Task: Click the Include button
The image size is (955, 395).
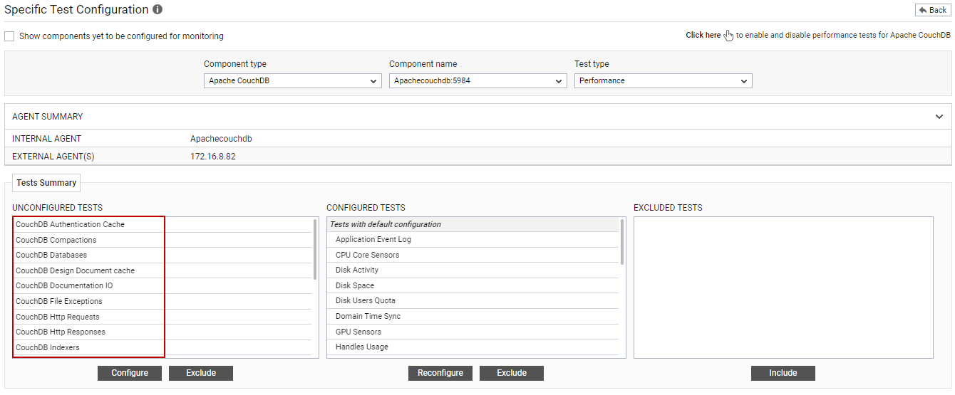Action: pyautogui.click(x=783, y=373)
